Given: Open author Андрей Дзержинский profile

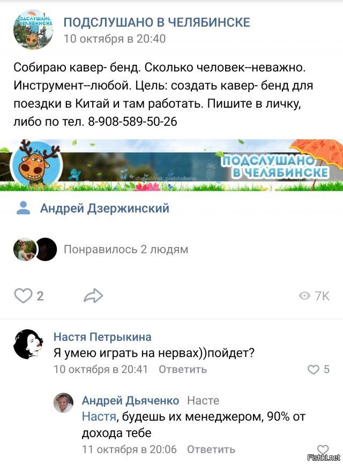Looking at the screenshot, I should tap(105, 208).
